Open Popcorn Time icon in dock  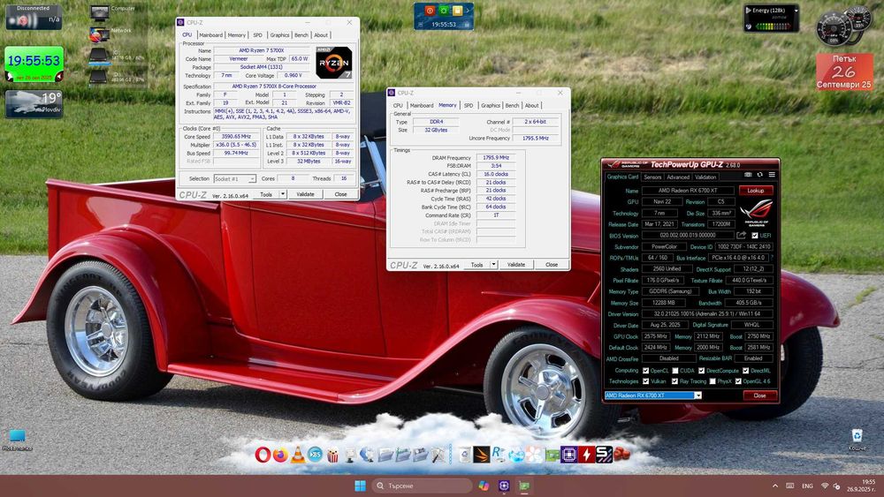(x=332, y=455)
